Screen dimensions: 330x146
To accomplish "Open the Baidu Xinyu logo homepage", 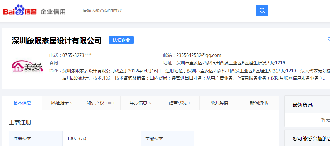I will pos(20,10).
